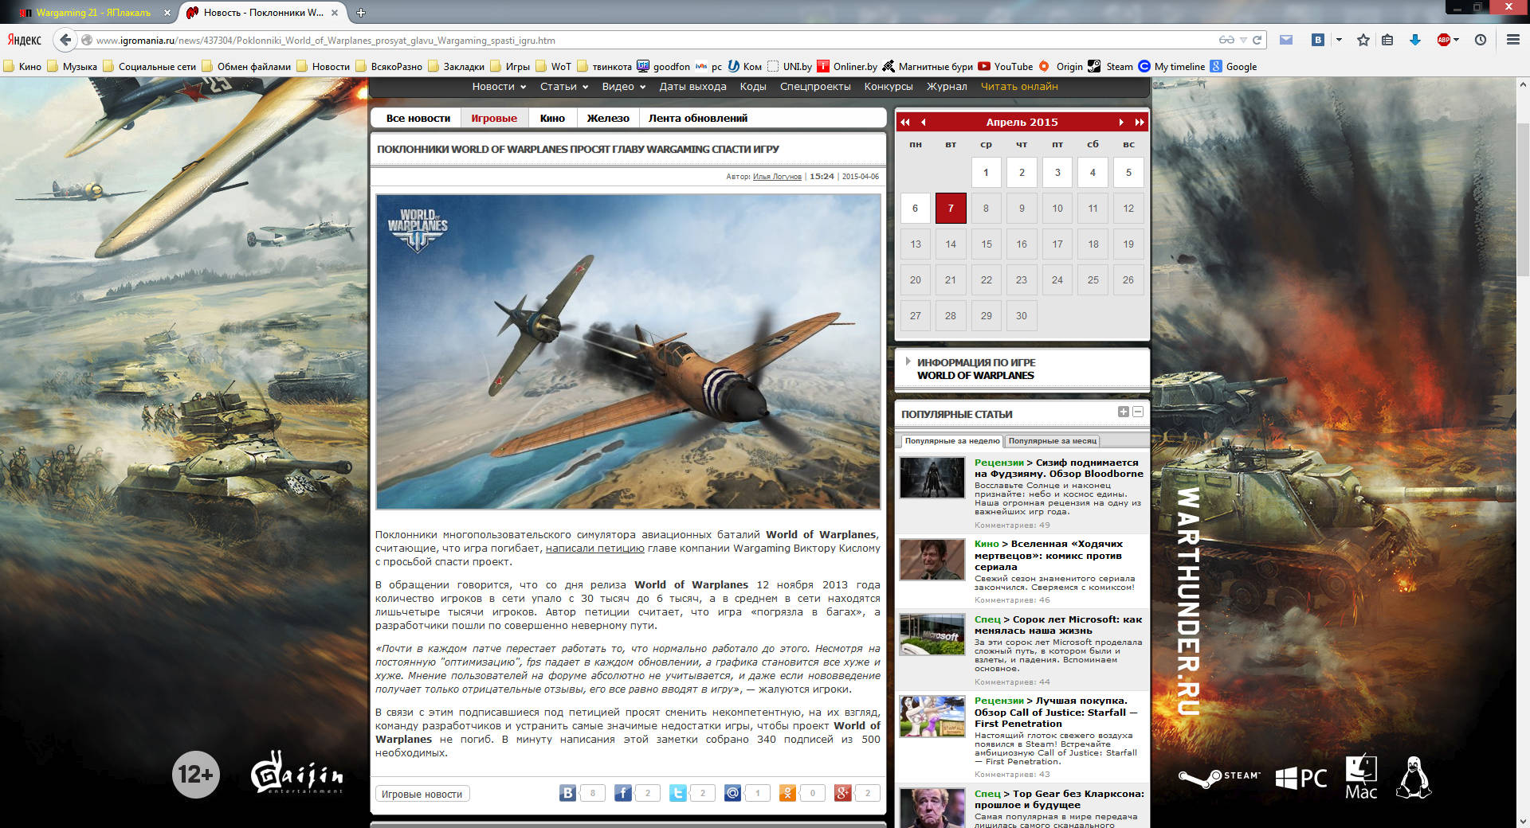Toggle reader view glasses icon
This screenshot has height=828, width=1530.
click(x=1226, y=40)
